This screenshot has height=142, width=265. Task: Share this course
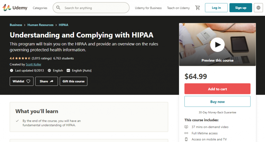(x=47, y=81)
